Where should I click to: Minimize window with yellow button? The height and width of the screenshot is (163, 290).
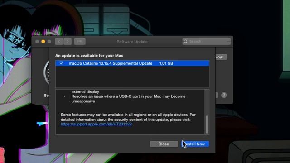click(x=43, y=42)
